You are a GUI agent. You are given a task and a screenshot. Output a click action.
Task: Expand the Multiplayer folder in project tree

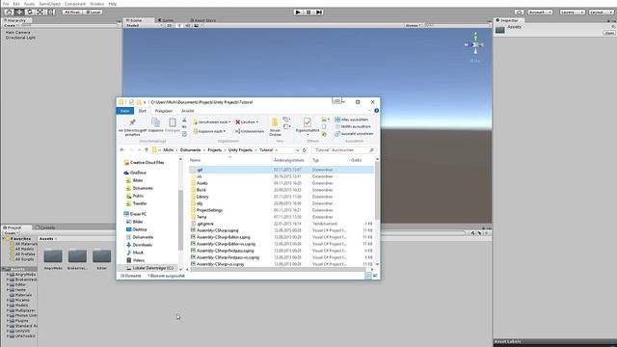point(8,310)
